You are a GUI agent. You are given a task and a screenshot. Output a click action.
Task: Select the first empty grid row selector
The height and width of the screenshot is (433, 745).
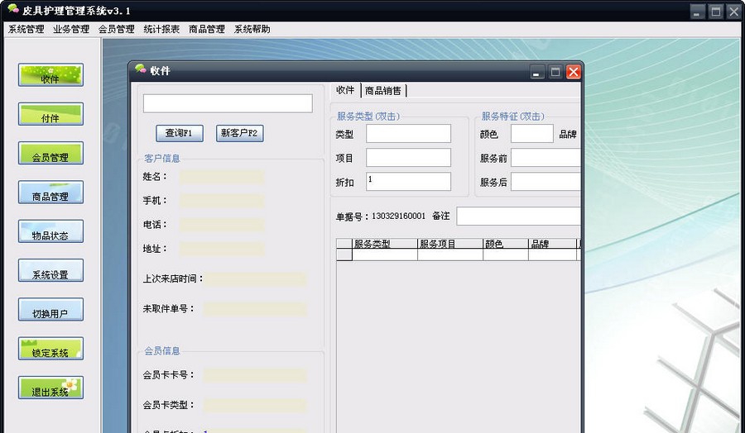[344, 255]
